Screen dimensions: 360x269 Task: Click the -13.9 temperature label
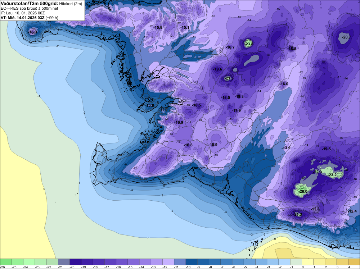coord(286,148)
